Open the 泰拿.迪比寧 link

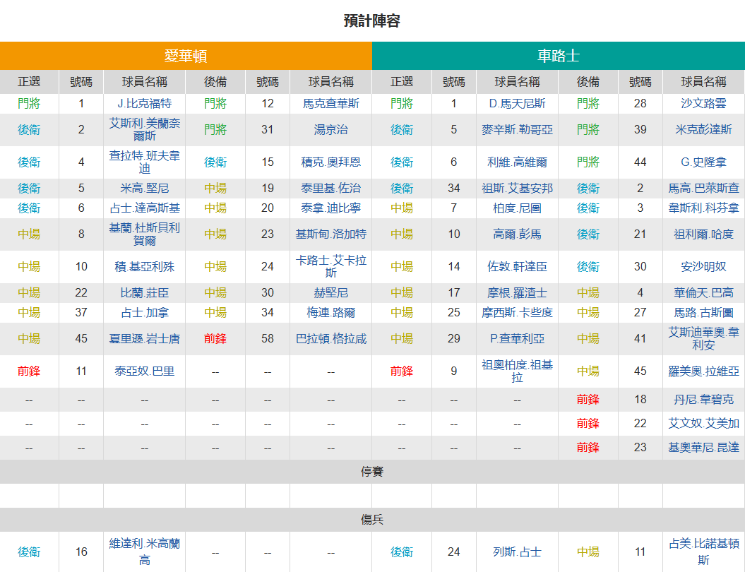pos(331,208)
